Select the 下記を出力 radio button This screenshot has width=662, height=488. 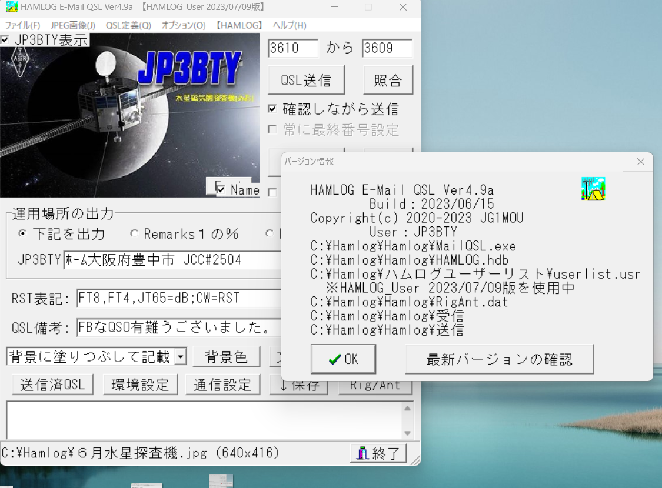click(23, 233)
